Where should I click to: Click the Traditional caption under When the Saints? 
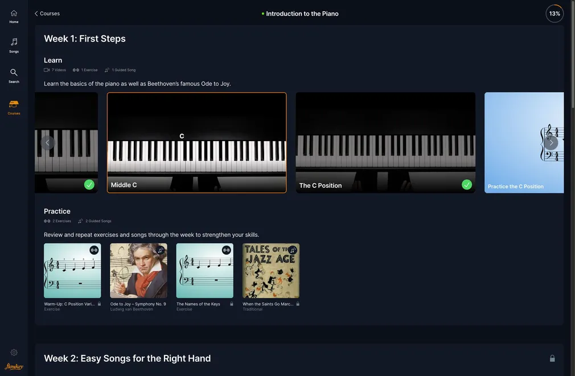tap(253, 309)
